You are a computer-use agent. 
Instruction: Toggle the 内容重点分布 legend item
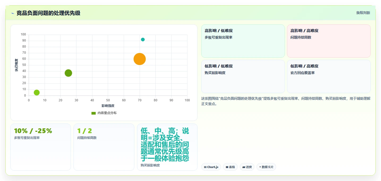tap(104, 113)
